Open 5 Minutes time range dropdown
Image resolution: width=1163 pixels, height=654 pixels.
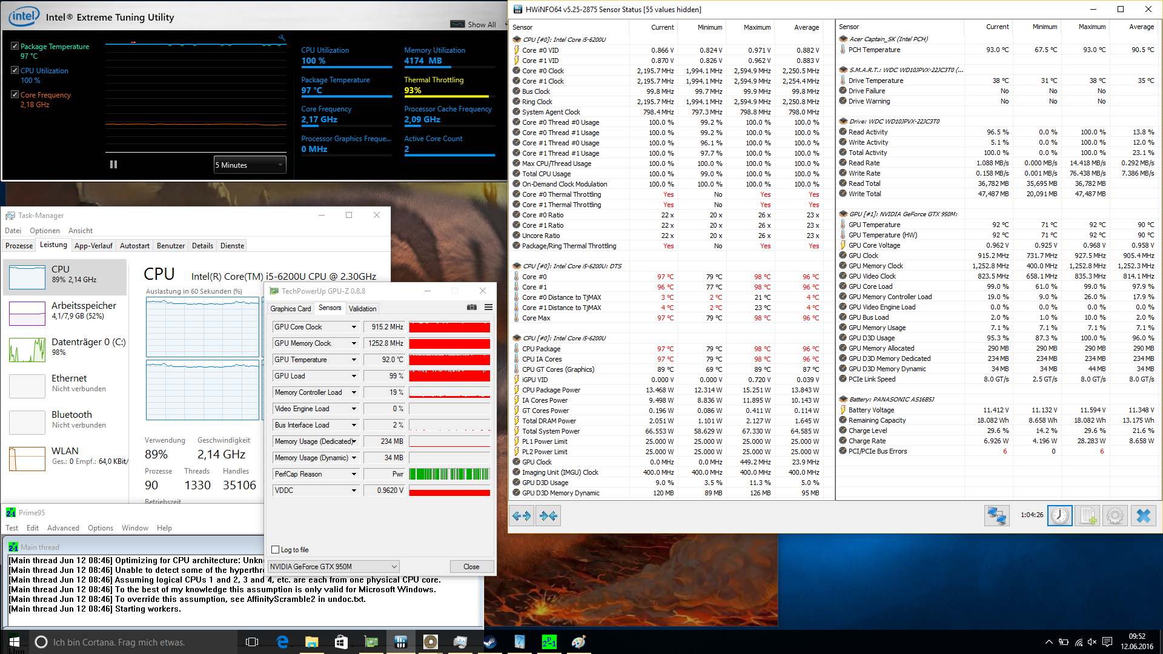250,165
